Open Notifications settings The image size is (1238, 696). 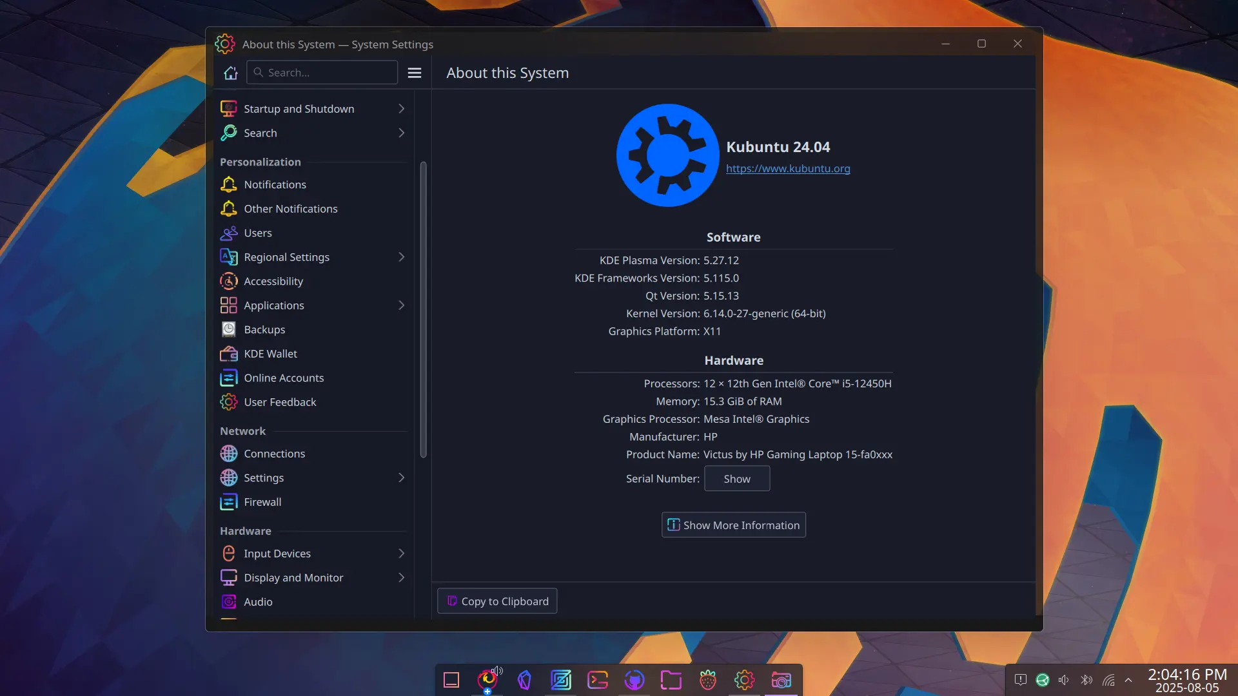tap(313, 184)
